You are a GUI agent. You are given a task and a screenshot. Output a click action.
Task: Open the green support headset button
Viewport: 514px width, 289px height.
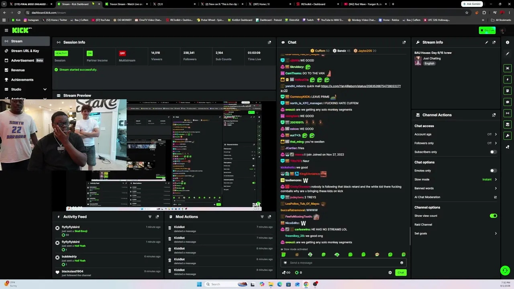505,271
